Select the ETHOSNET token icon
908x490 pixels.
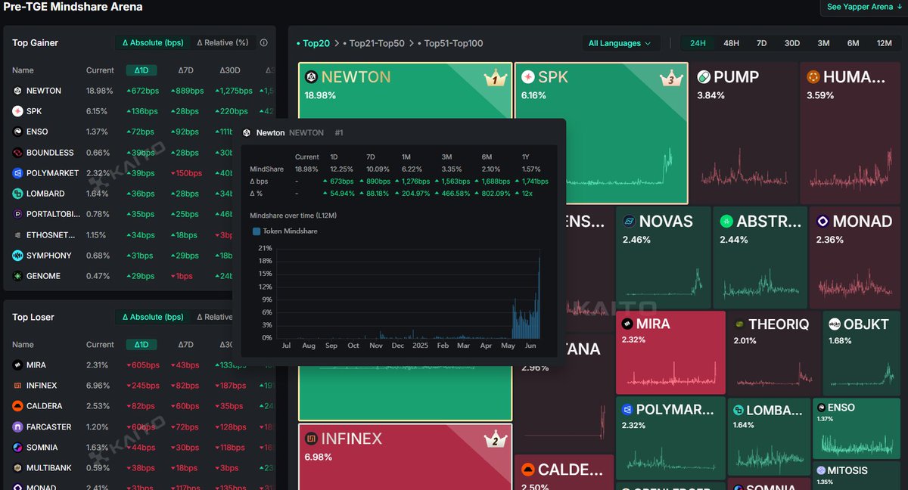pos(17,235)
